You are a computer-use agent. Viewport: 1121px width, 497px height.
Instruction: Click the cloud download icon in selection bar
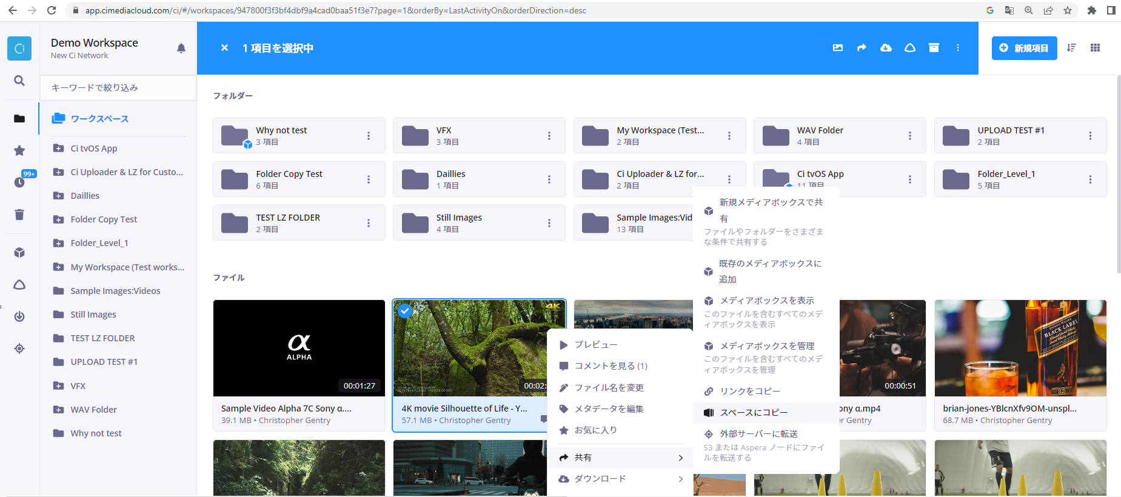coord(886,48)
